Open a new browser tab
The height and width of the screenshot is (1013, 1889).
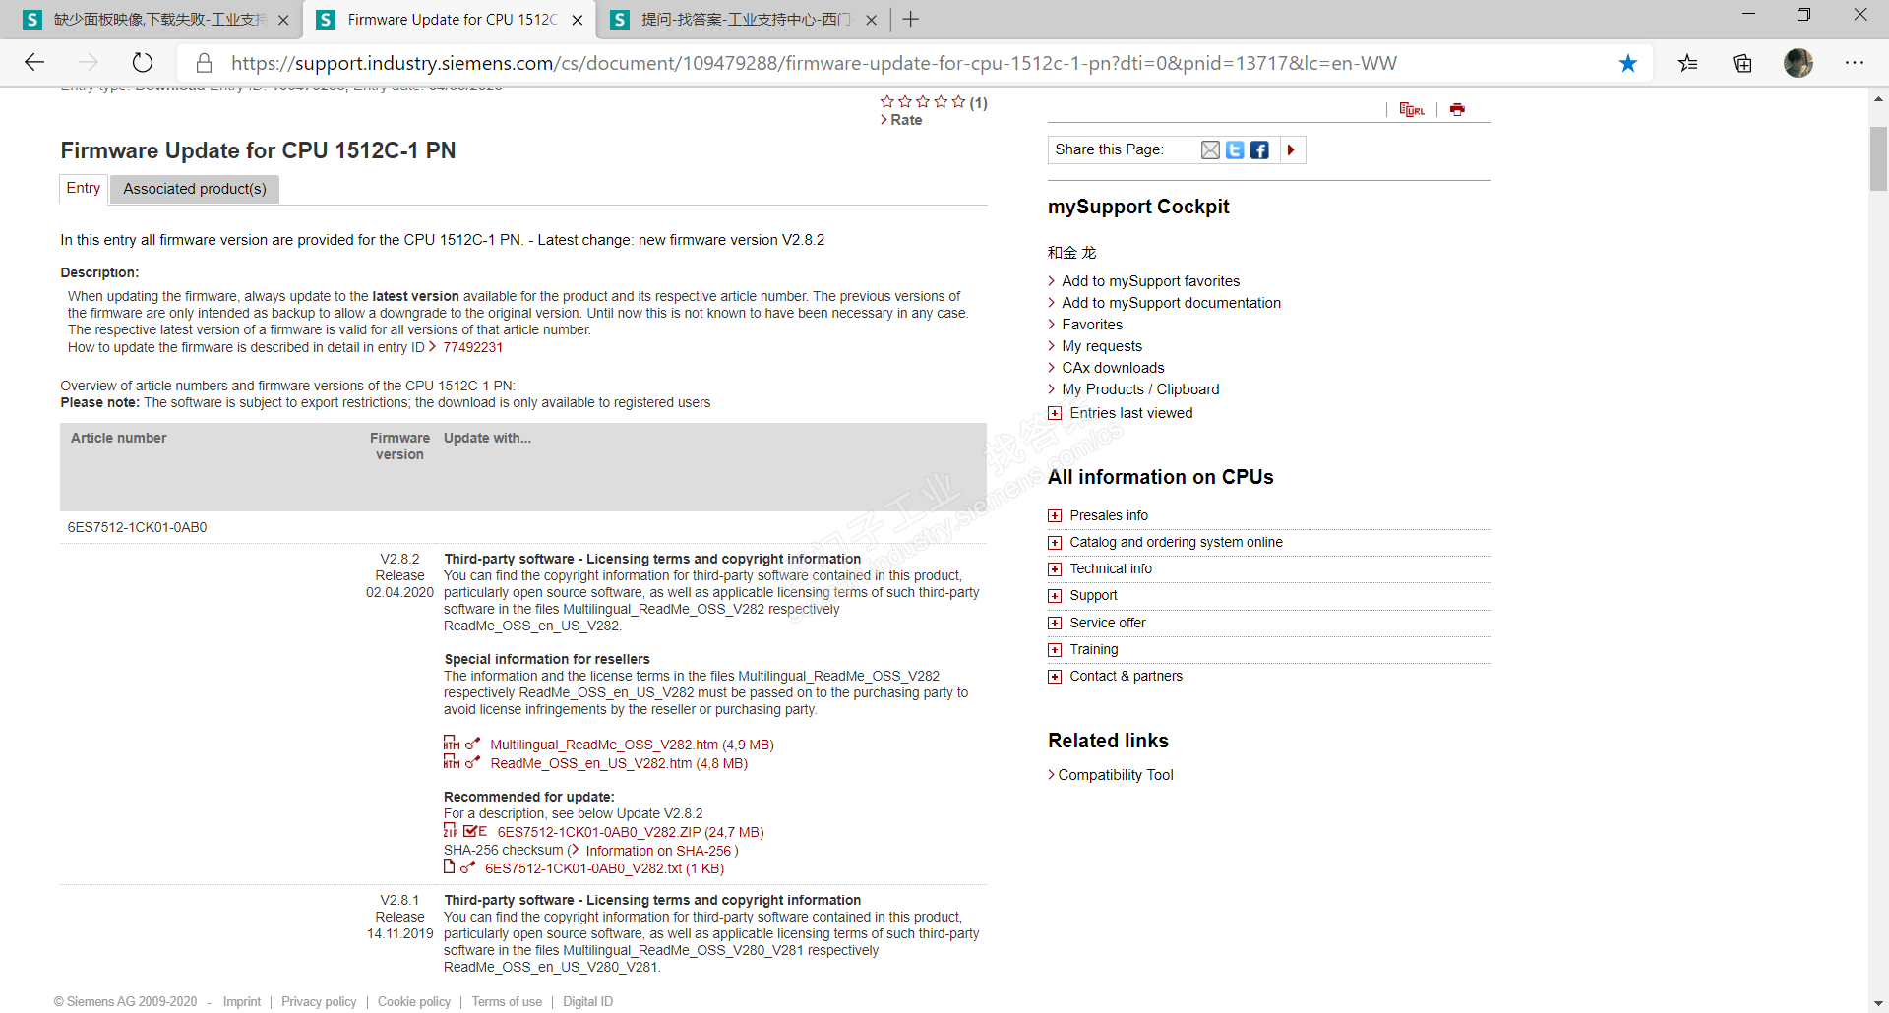[x=911, y=19]
